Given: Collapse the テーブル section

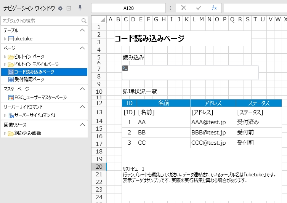Looking at the screenshot, I should [x=82, y=30].
